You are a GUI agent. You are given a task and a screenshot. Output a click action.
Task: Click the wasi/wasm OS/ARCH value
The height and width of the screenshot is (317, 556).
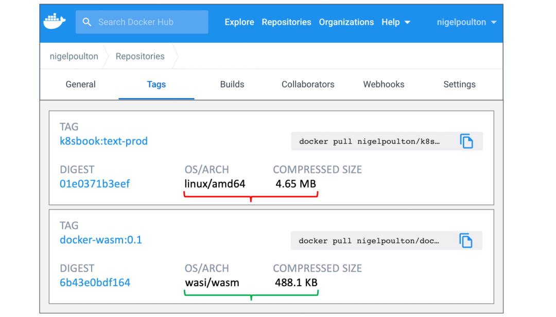212,283
